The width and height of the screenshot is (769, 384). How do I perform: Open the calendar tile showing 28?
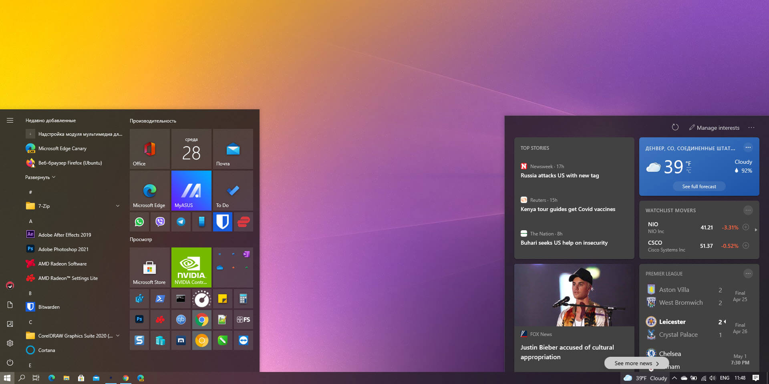[191, 149]
